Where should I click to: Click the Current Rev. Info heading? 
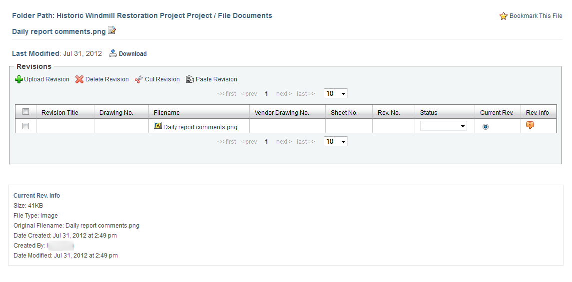pos(37,196)
